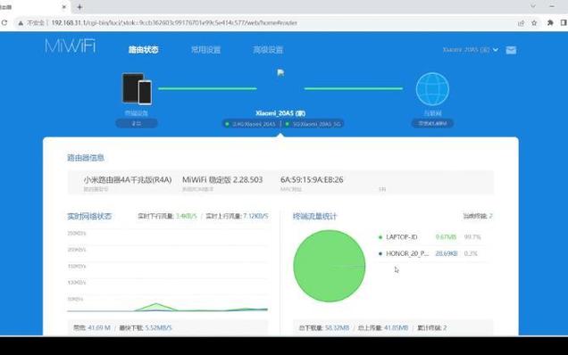Click the 累计终端 2 label
The image size is (568, 355).
431,328
